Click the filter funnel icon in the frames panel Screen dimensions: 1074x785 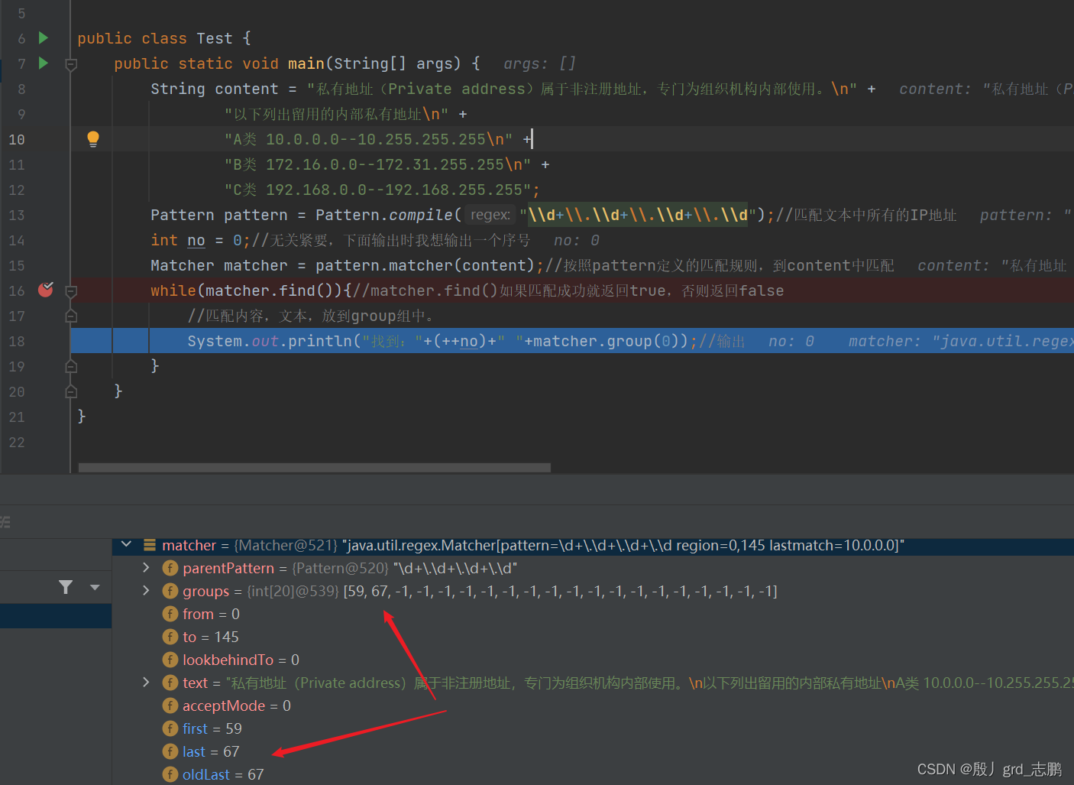(66, 587)
